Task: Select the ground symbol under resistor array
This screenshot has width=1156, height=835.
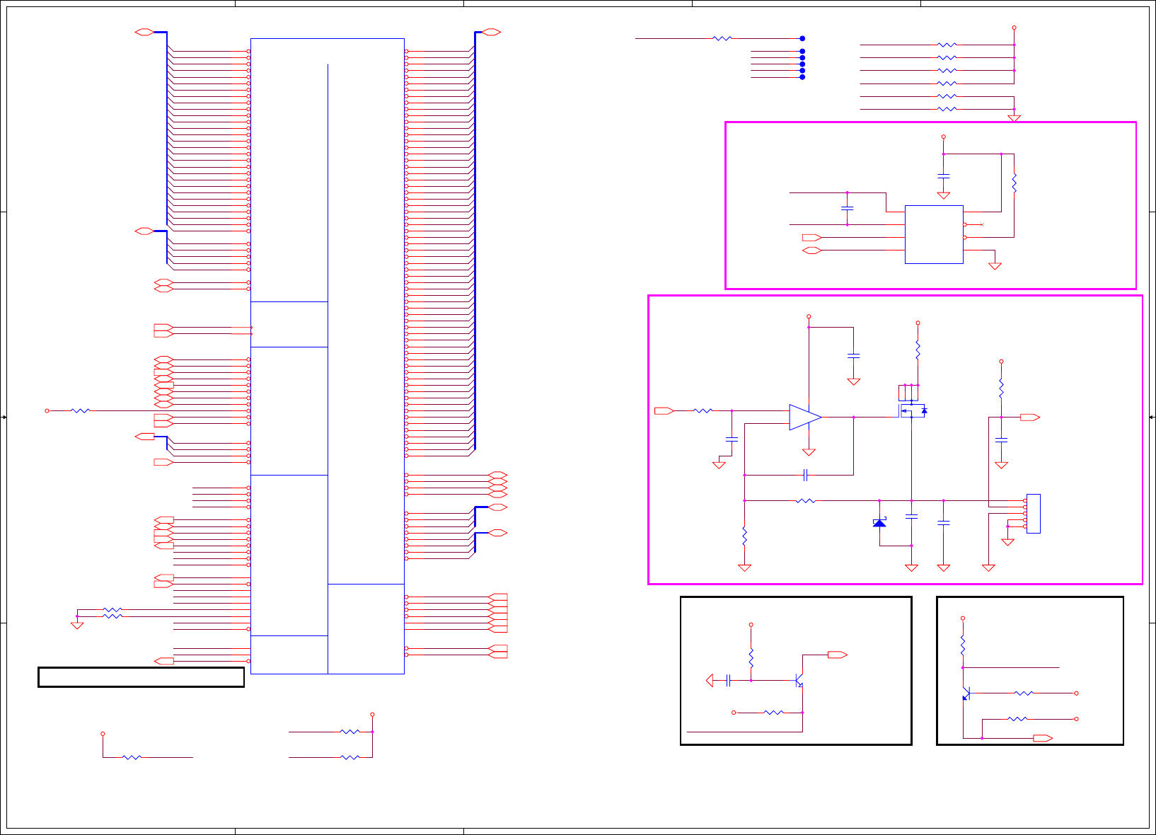Action: click(x=1014, y=118)
